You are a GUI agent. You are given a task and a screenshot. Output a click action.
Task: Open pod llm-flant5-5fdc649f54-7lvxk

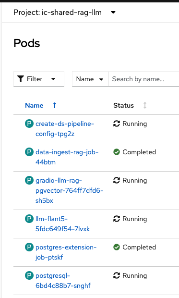coord(63,224)
